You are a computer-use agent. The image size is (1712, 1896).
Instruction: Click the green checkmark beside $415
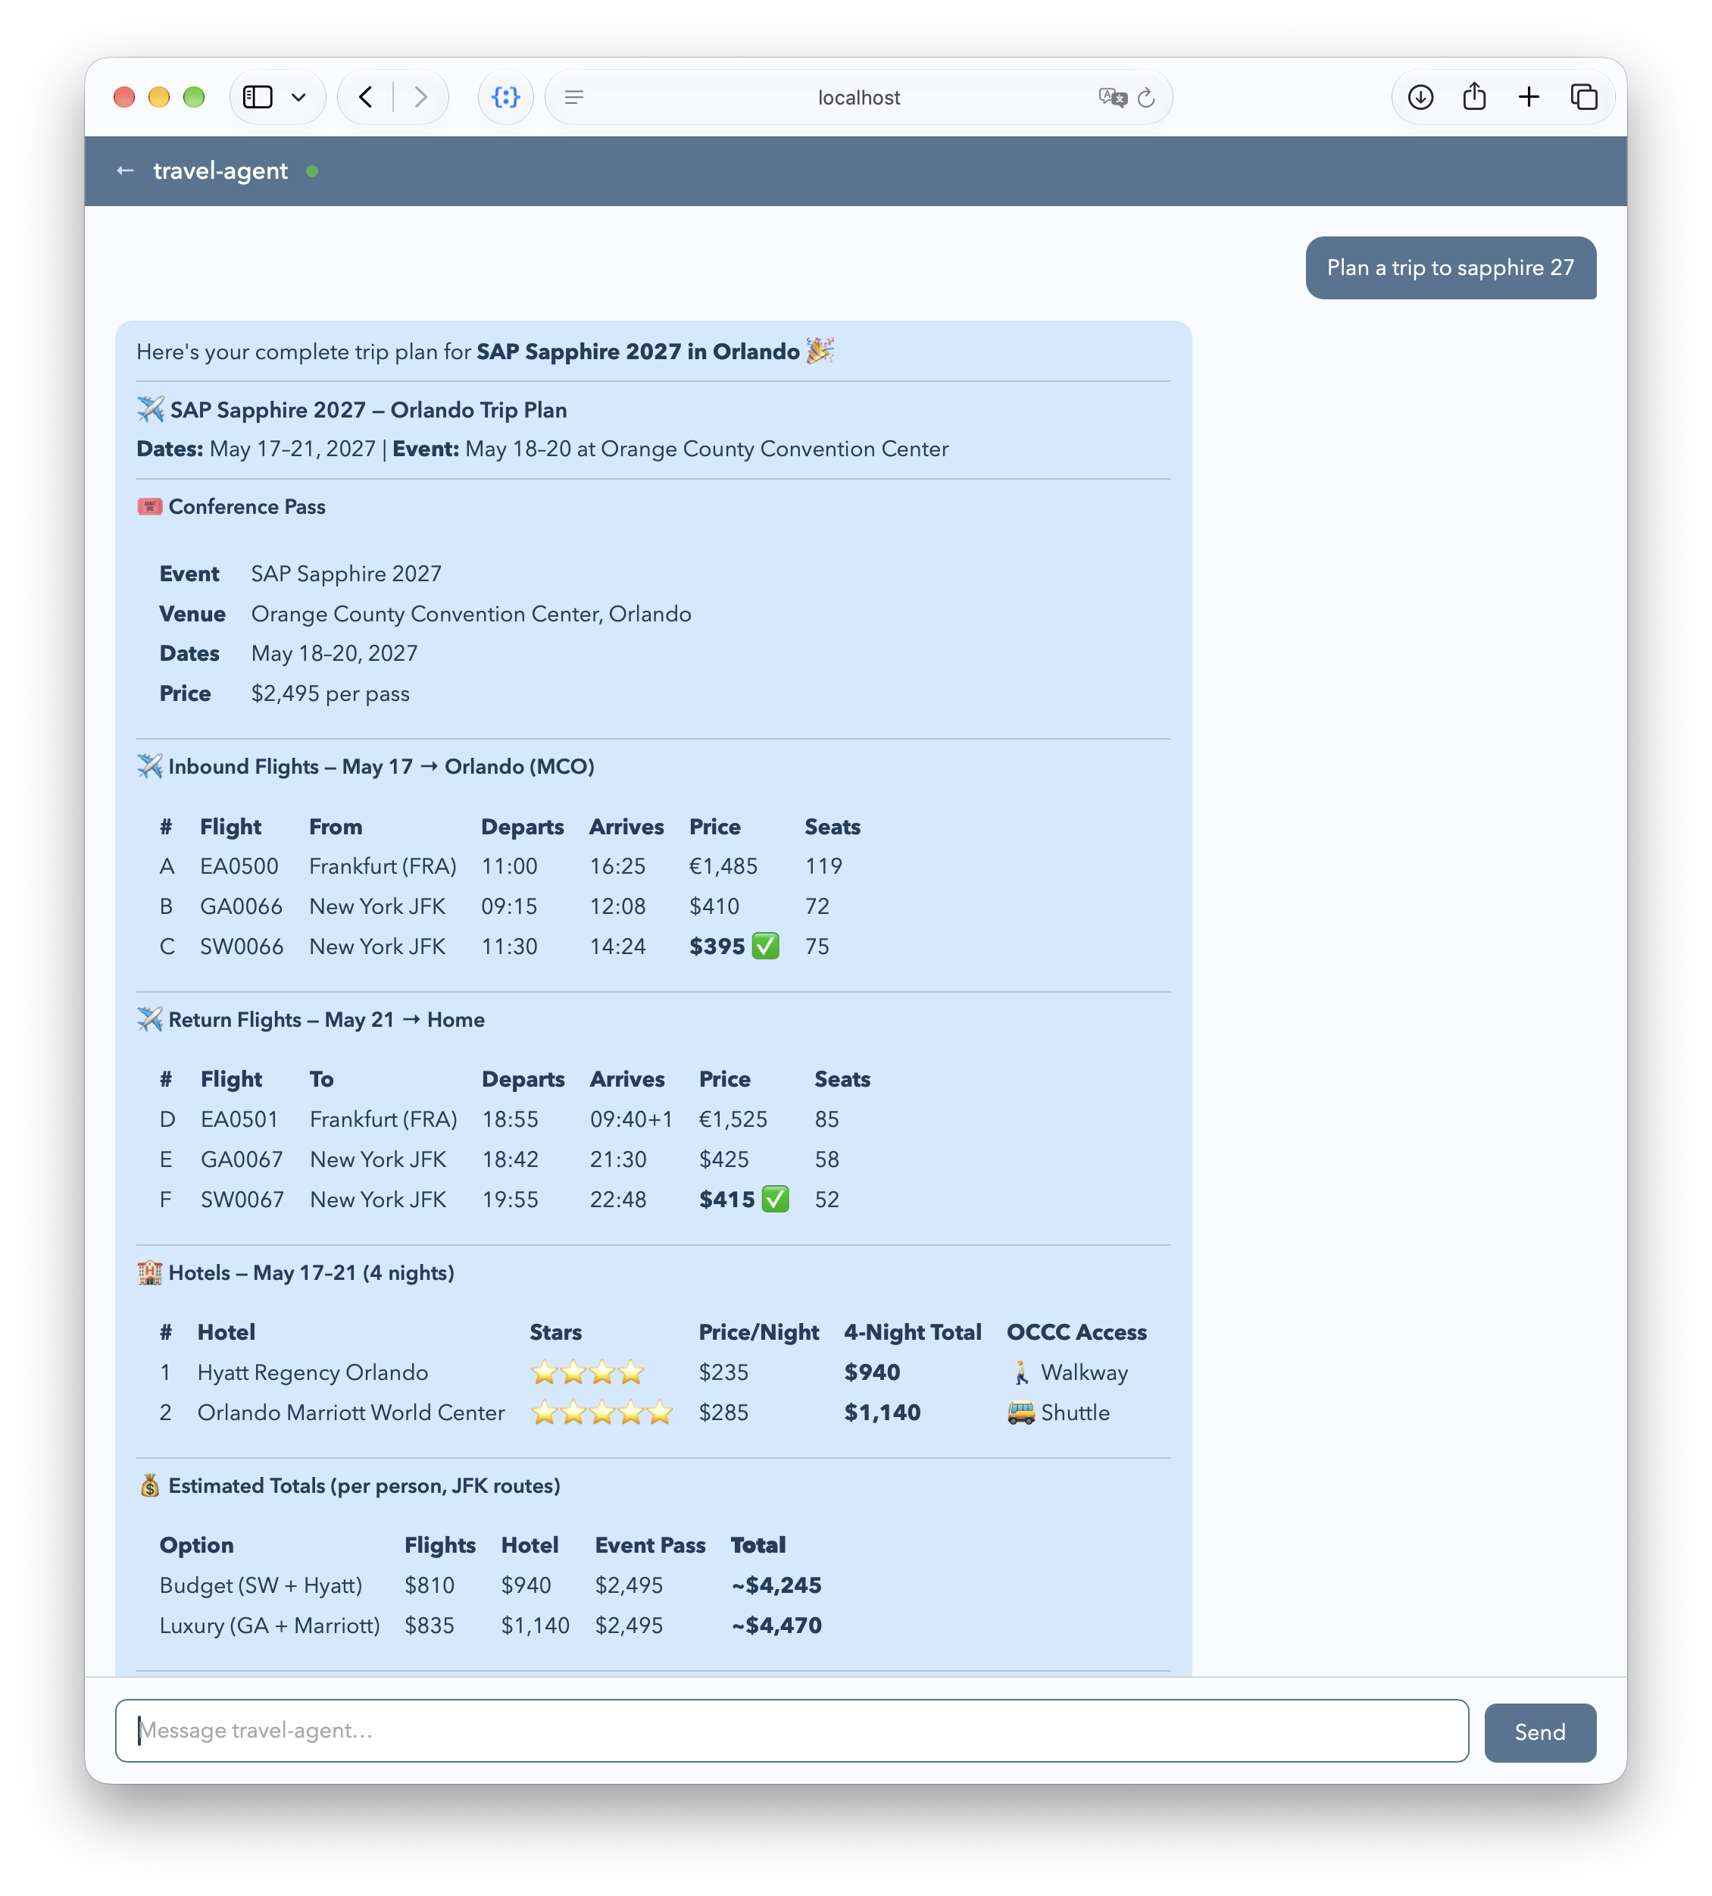point(775,1198)
